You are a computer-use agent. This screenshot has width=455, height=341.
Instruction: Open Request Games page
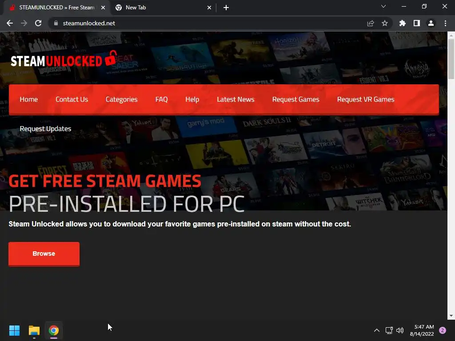pyautogui.click(x=295, y=99)
